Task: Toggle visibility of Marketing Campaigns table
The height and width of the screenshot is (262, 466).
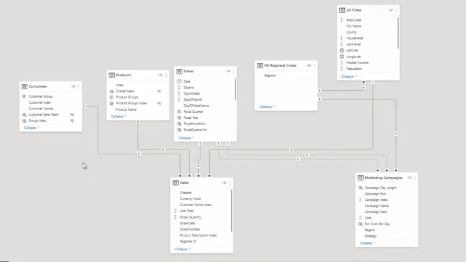Action: 409,178
